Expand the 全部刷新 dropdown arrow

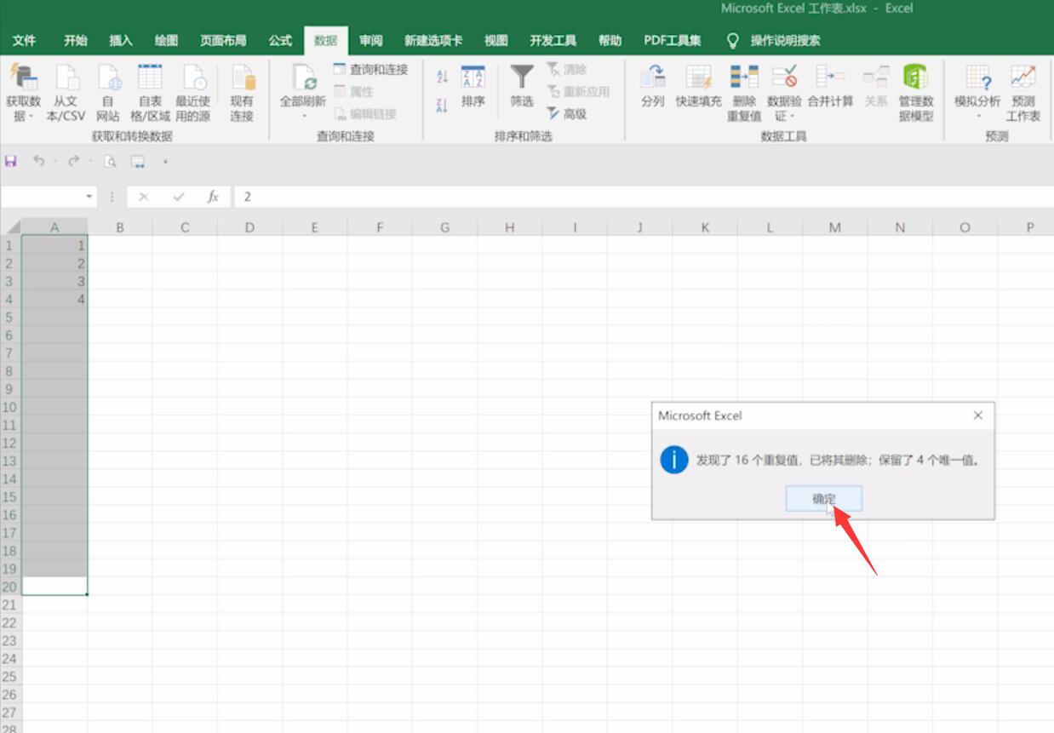(x=303, y=116)
